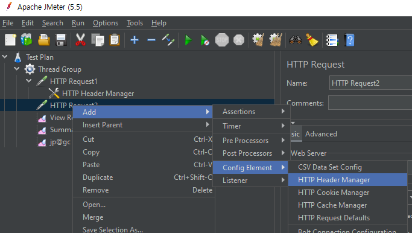
Task: Choose HTTP Cache Manager
Action: (x=347, y=205)
